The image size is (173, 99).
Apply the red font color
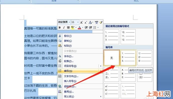point(79,27)
